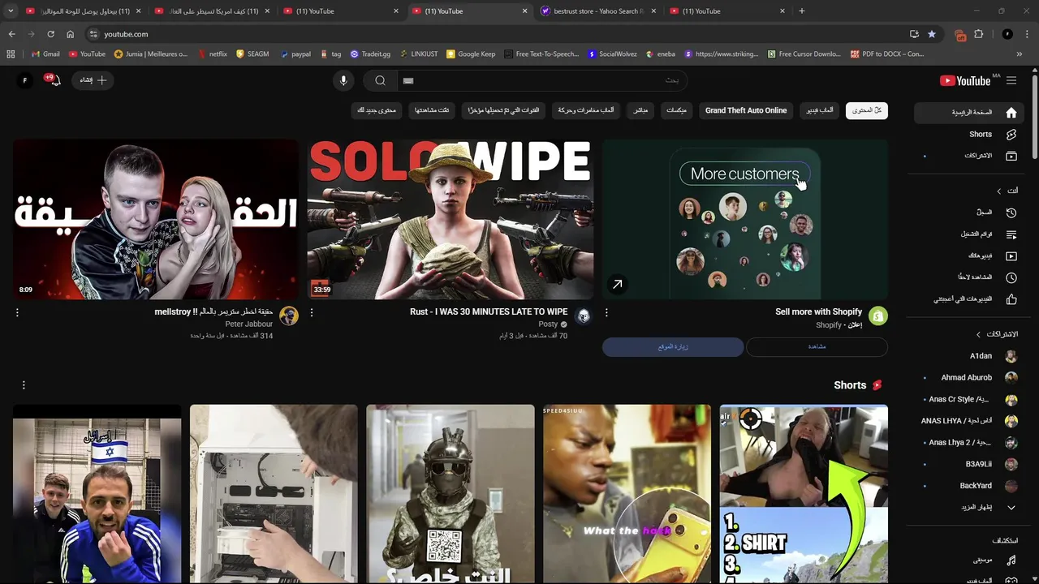The image size is (1039, 584).
Task: Open Chrome extensions puzzle icon
Action: pos(978,34)
